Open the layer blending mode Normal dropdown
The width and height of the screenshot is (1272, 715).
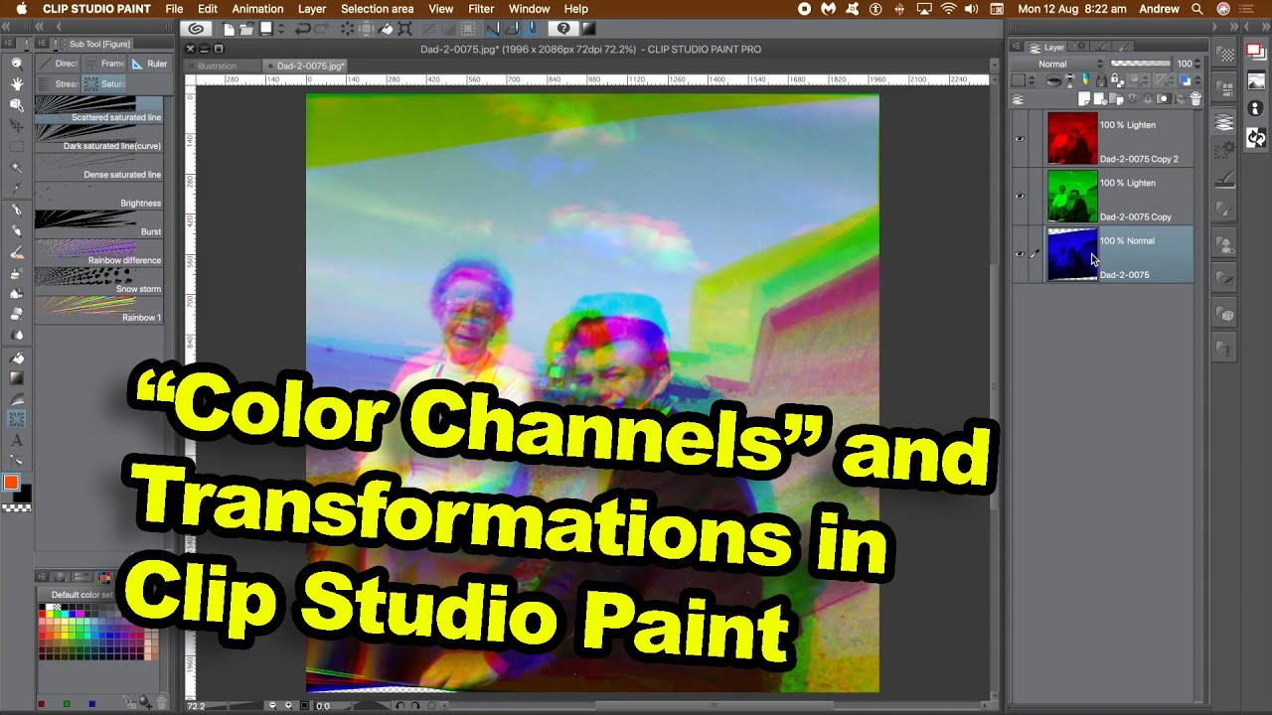pos(1056,65)
